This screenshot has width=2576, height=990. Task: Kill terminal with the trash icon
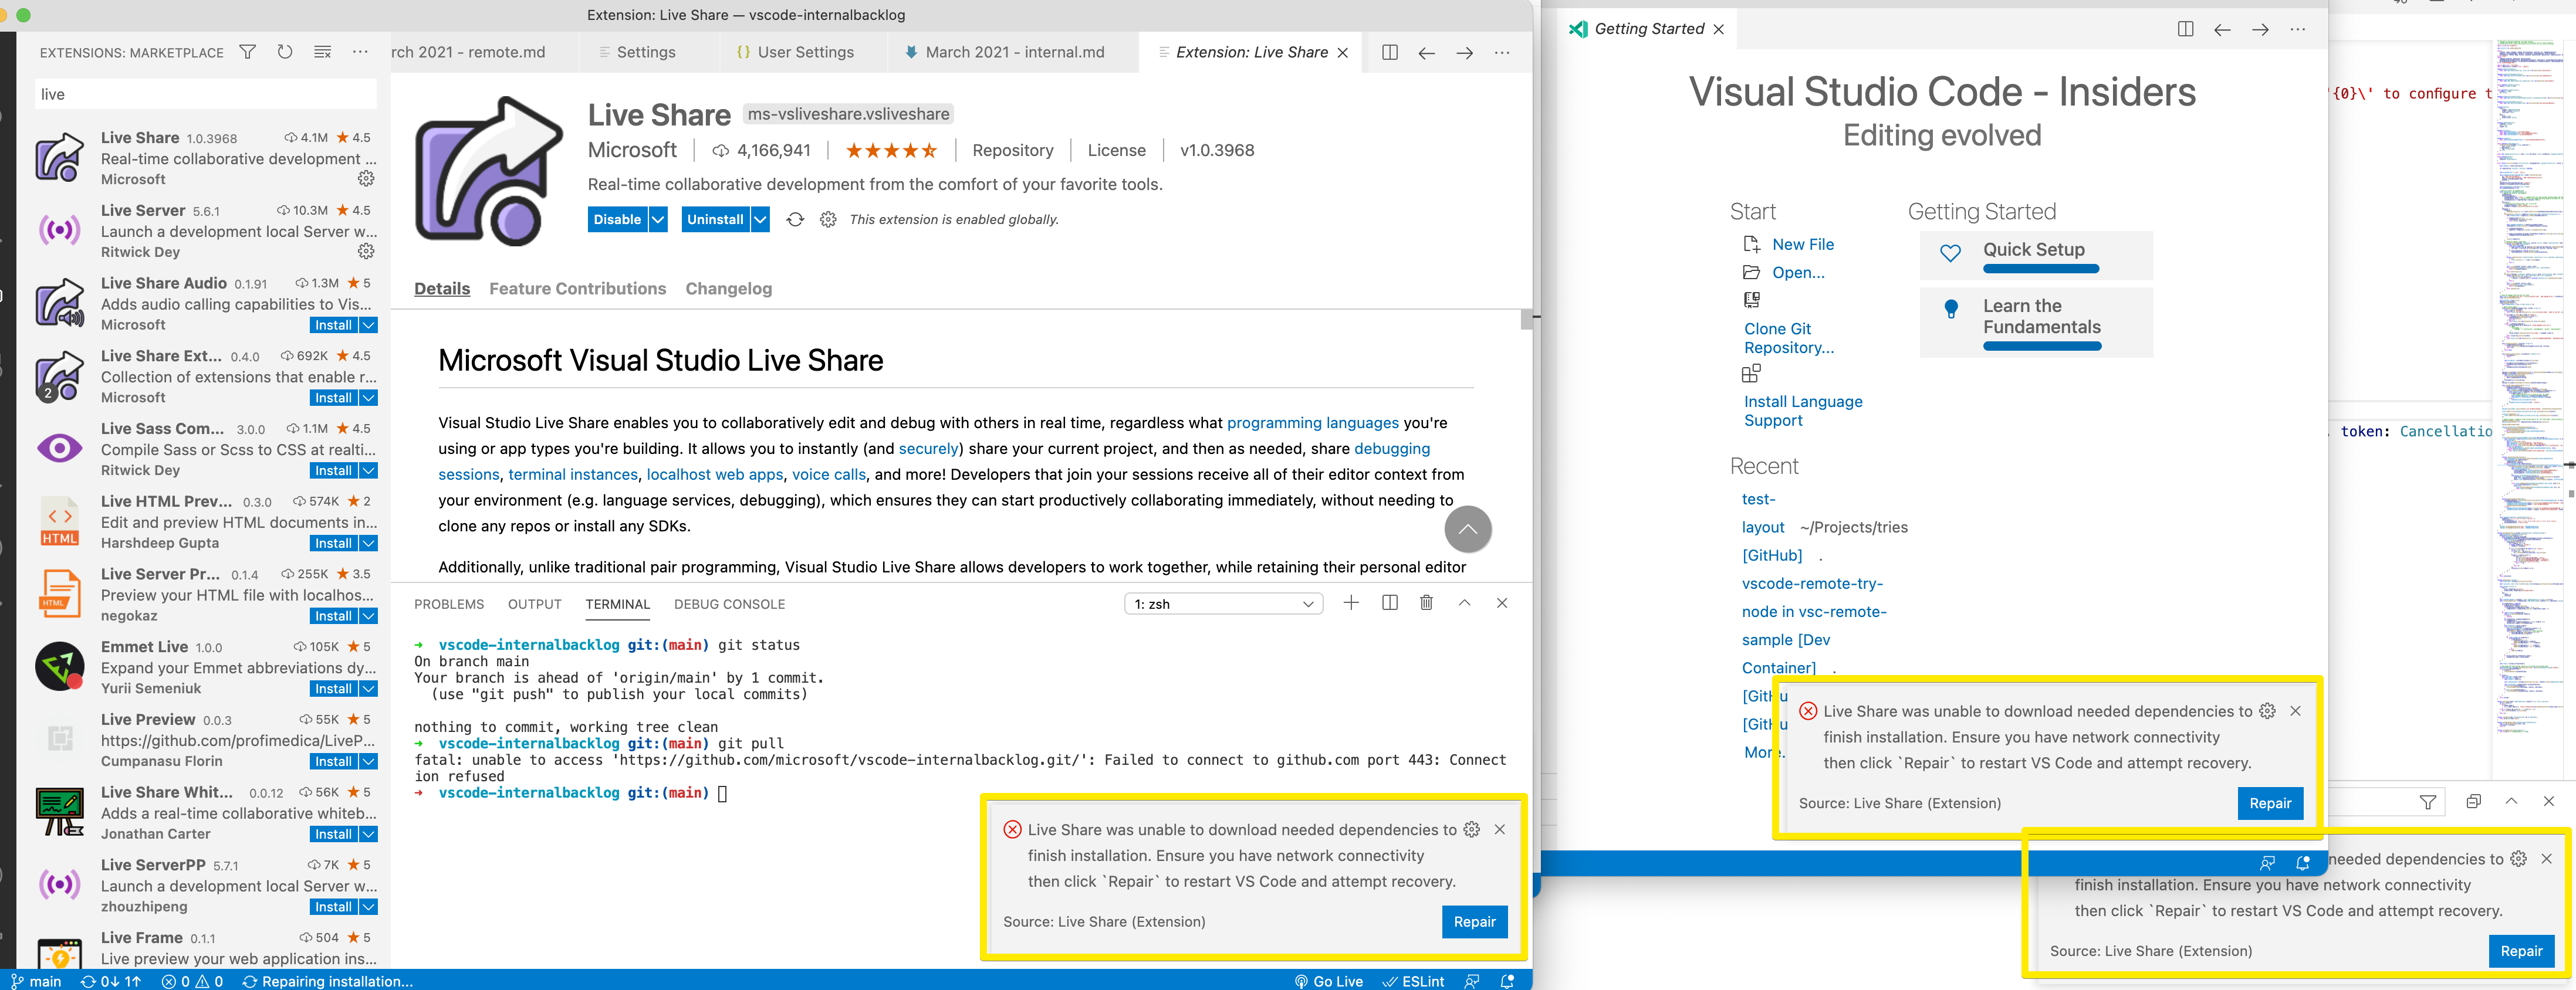coord(1426,603)
